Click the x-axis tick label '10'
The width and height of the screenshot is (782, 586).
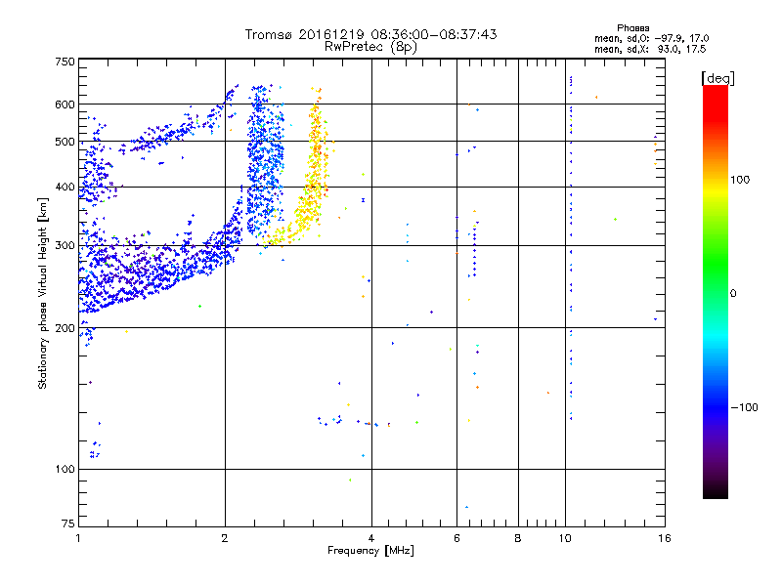(x=565, y=538)
